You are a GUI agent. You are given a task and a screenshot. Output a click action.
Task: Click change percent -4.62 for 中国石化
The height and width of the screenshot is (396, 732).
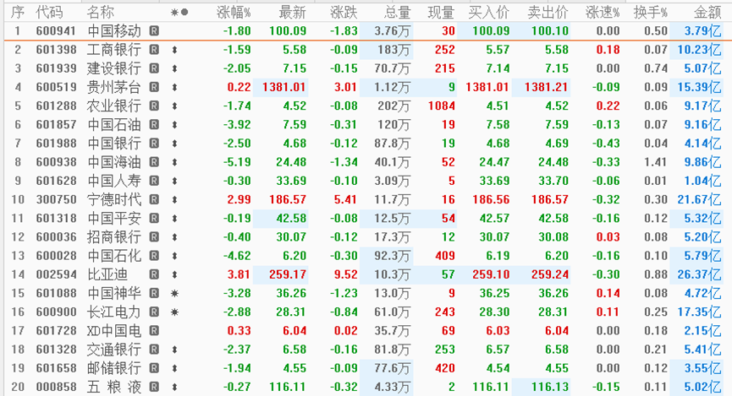(x=237, y=256)
